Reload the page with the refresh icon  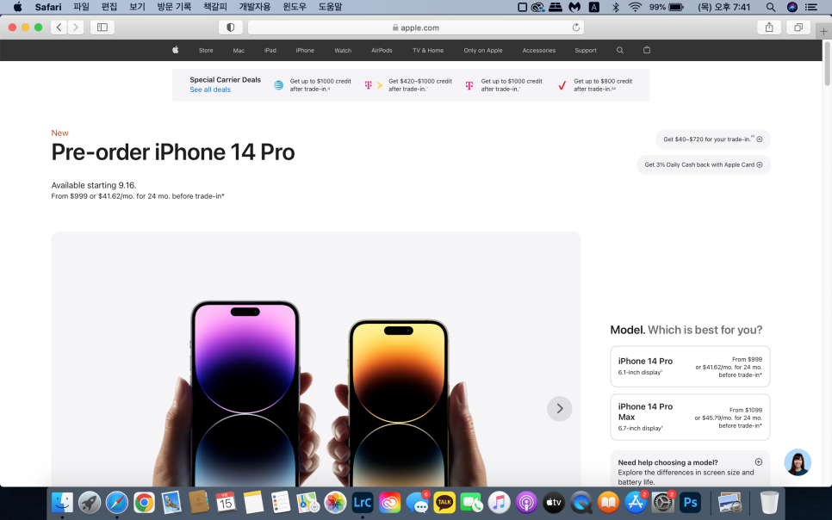[x=575, y=28]
